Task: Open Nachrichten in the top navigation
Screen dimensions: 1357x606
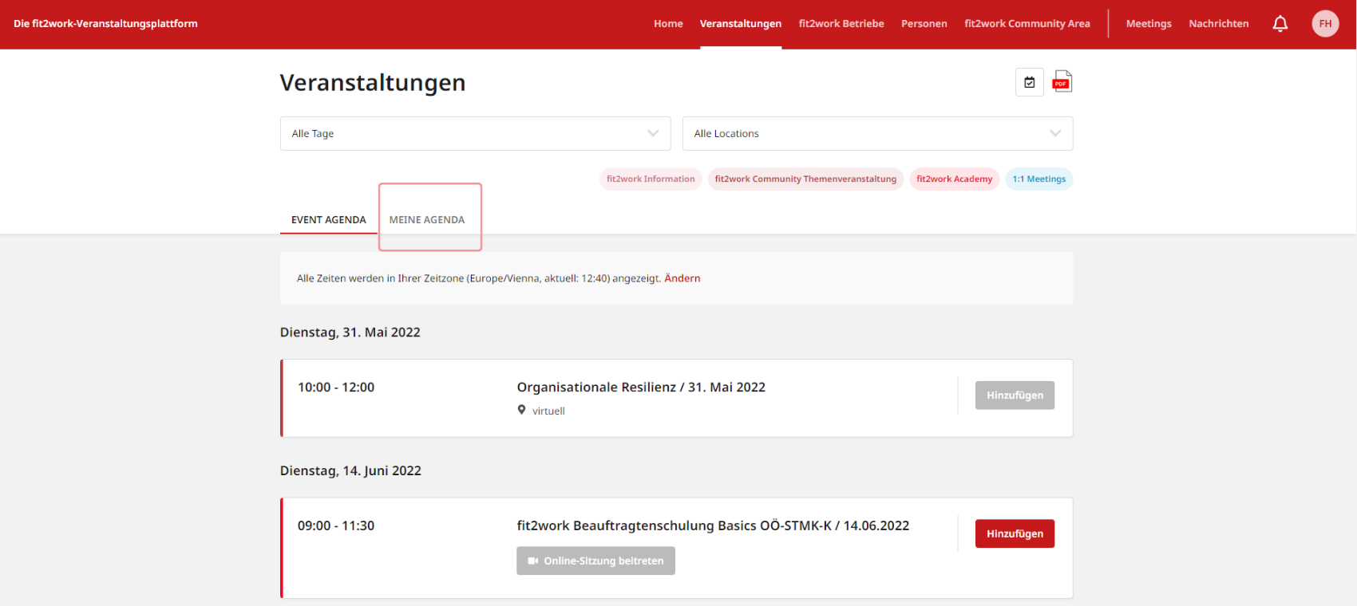Action: [x=1219, y=24]
